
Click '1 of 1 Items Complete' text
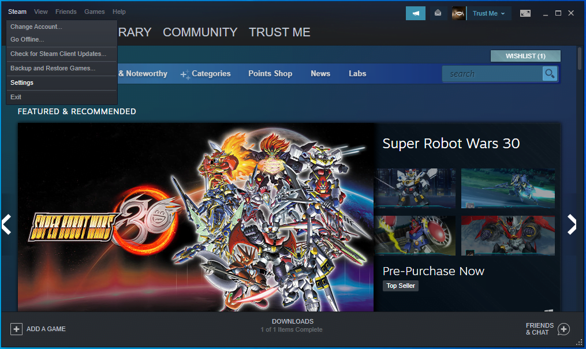click(292, 329)
